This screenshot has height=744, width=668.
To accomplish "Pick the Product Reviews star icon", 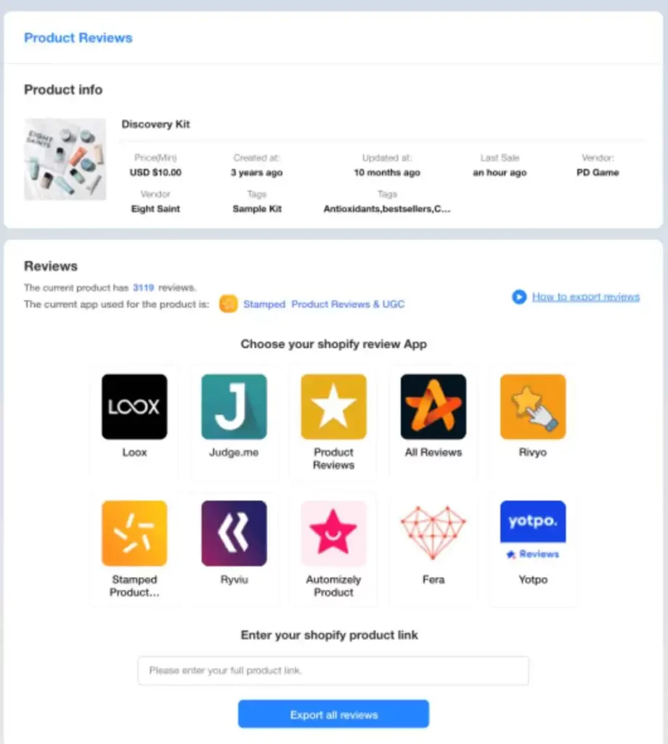I will point(333,407).
